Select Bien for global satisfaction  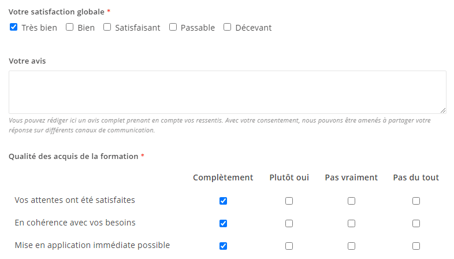pyautogui.click(x=69, y=27)
